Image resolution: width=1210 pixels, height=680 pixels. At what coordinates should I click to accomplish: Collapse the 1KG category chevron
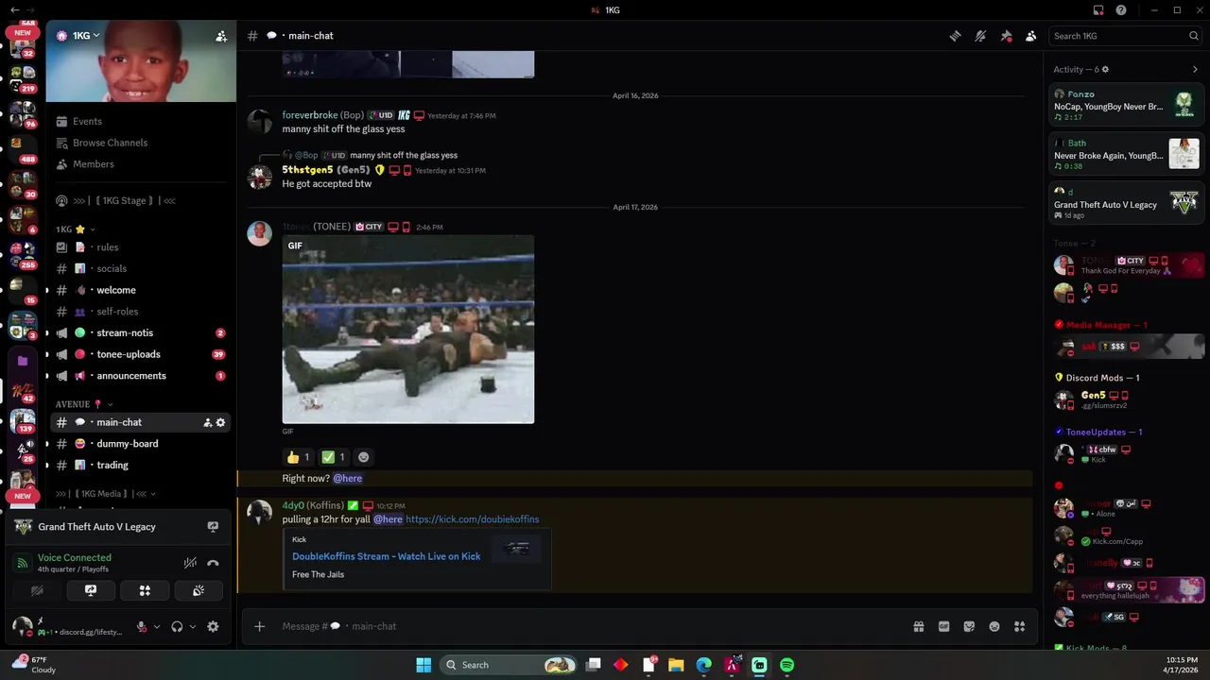[x=93, y=229]
